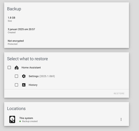The height and width of the screenshot is (131, 139).
Task: Enable the History checkbox
Action: click(x=16, y=85)
